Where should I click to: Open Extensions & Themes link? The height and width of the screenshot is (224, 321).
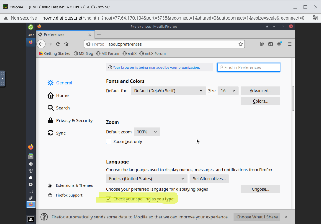(x=70, y=185)
